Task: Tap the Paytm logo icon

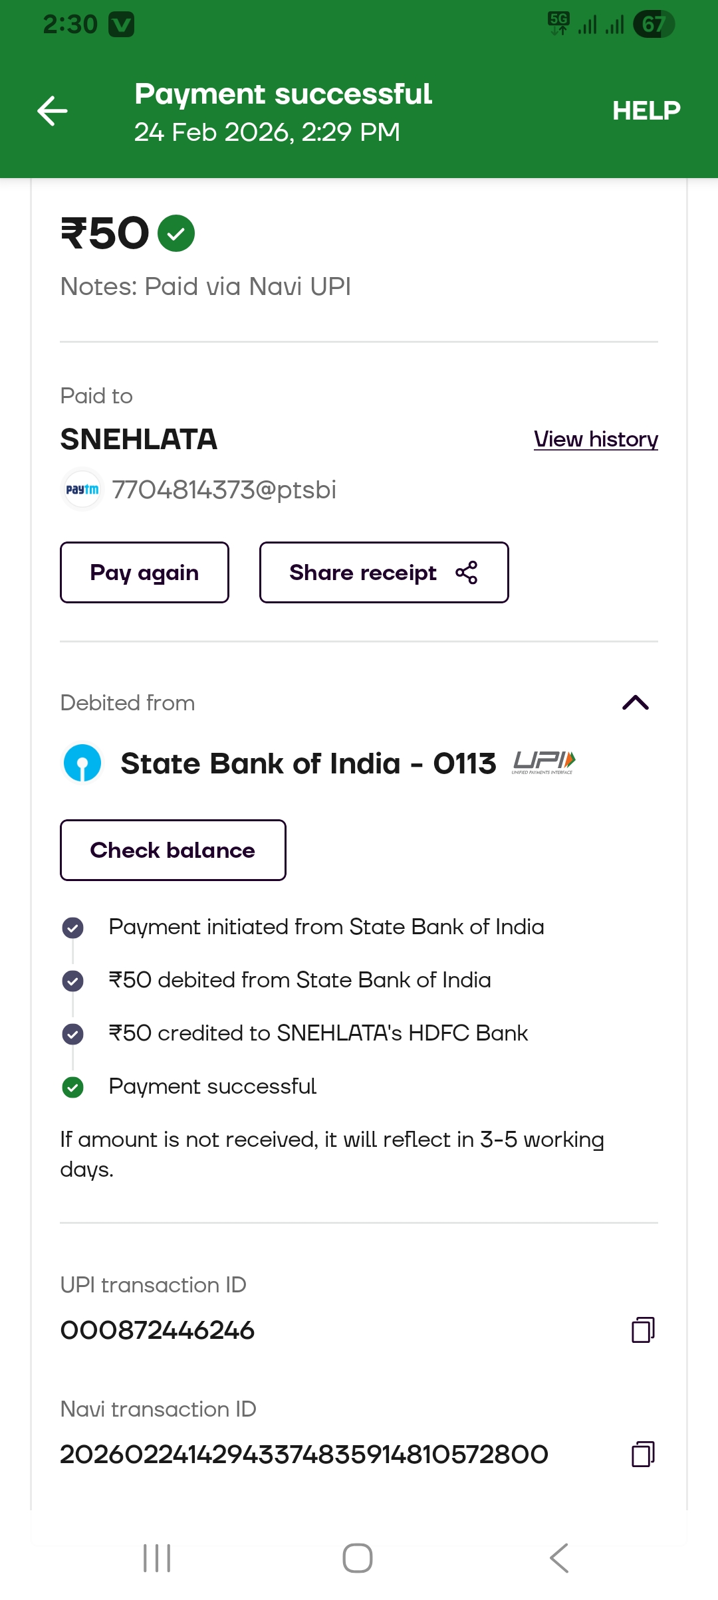Action: click(x=82, y=490)
